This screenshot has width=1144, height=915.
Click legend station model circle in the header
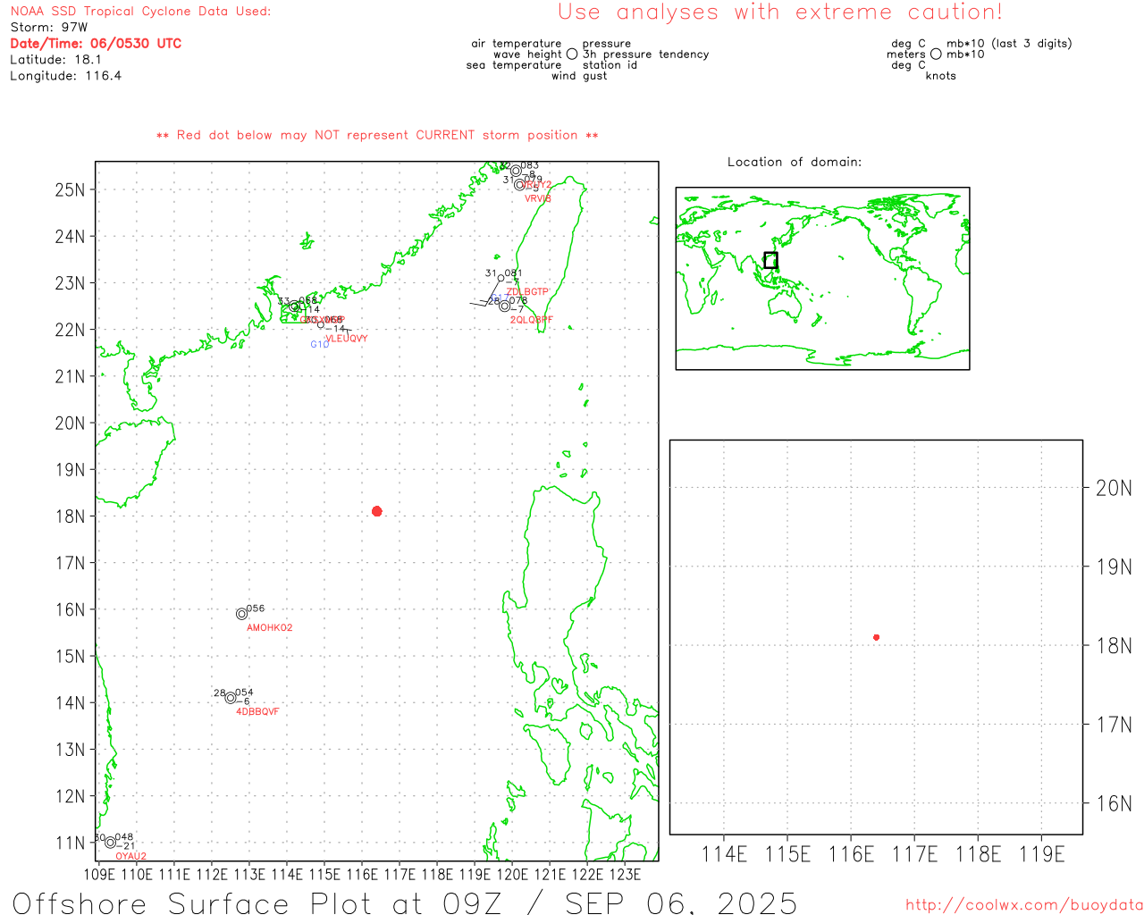coord(572,54)
